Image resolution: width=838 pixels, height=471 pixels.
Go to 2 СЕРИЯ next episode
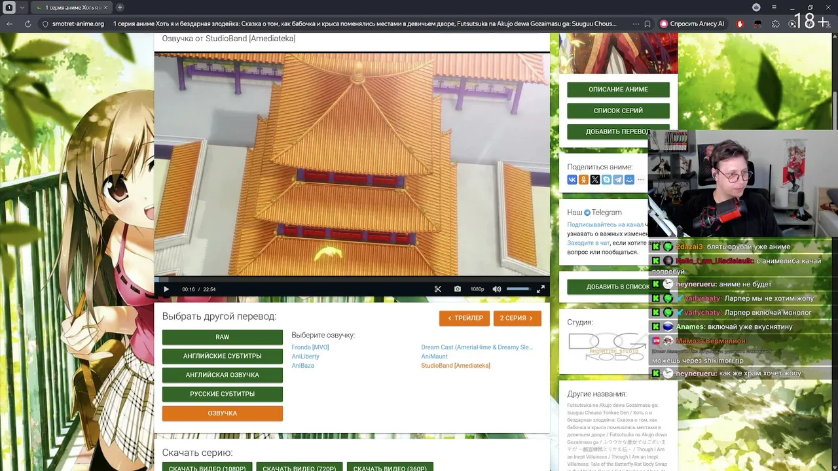click(x=517, y=318)
